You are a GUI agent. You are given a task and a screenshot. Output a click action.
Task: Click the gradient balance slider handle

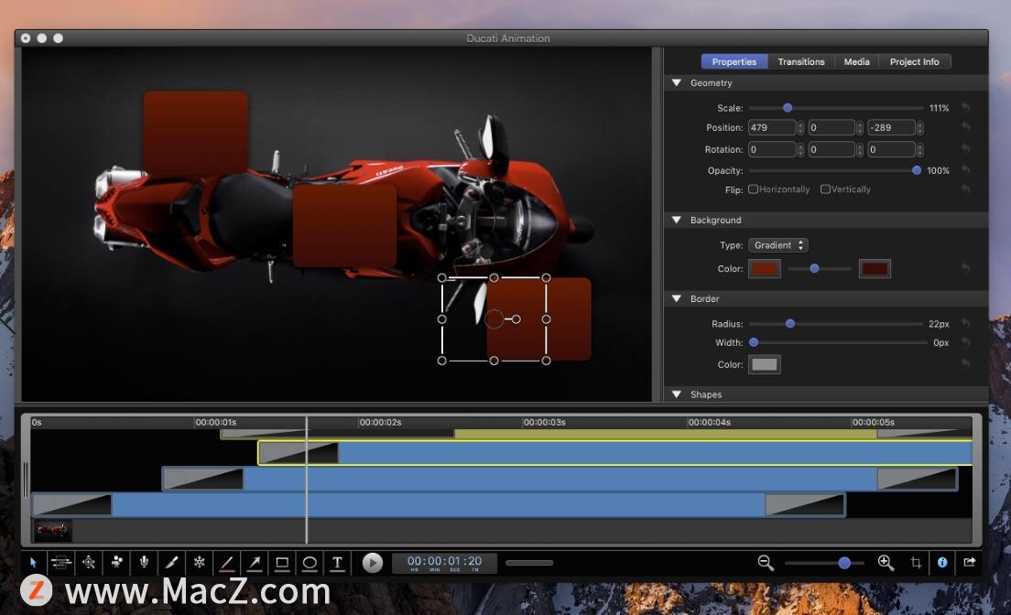[x=814, y=268]
